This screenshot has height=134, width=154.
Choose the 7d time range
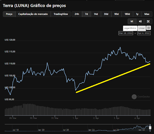[86, 14]
